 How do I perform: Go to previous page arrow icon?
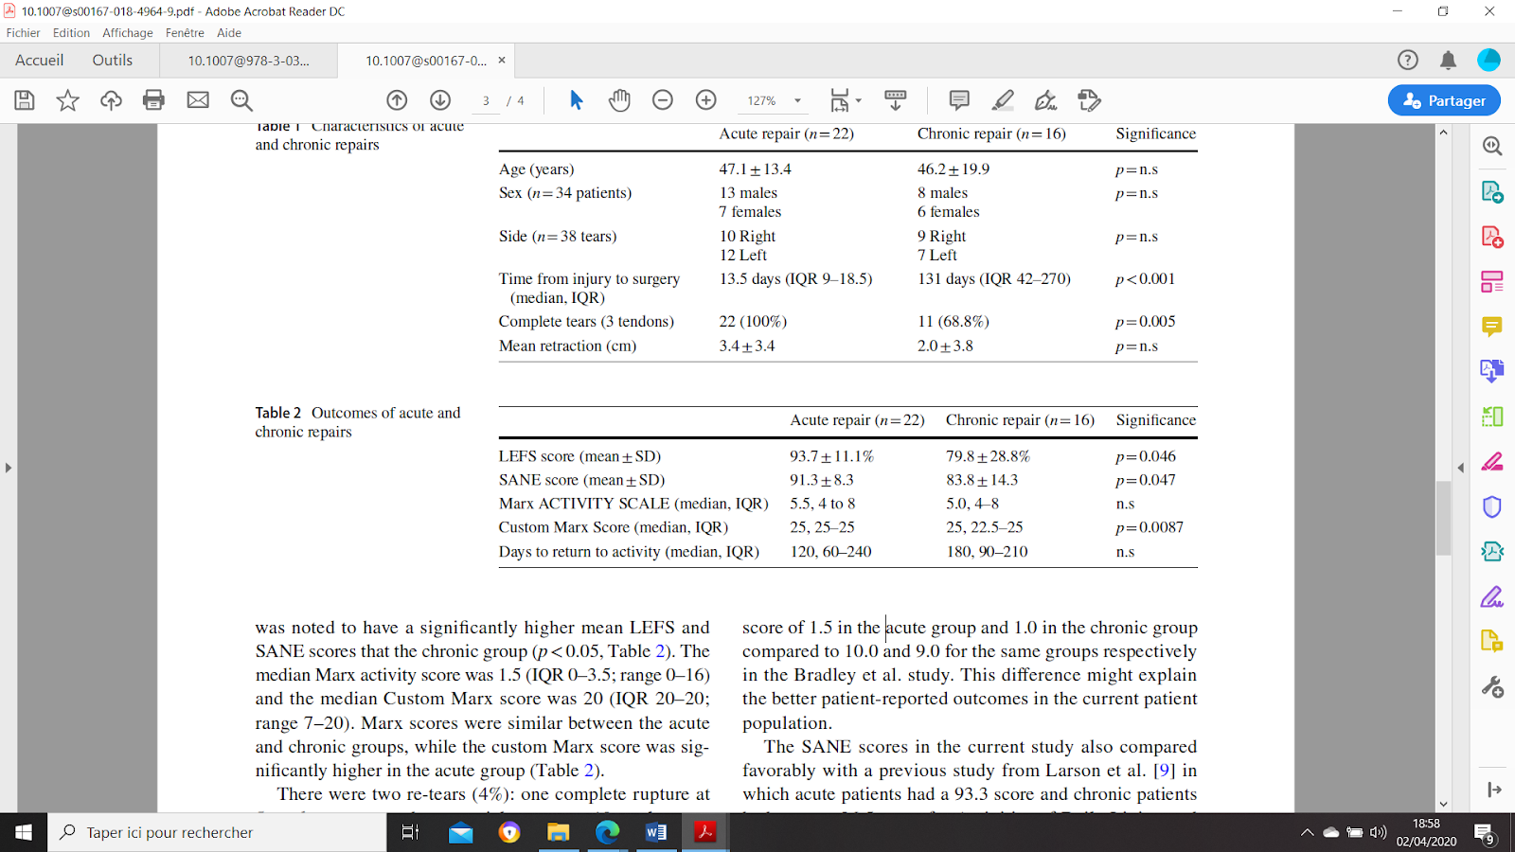coord(397,100)
